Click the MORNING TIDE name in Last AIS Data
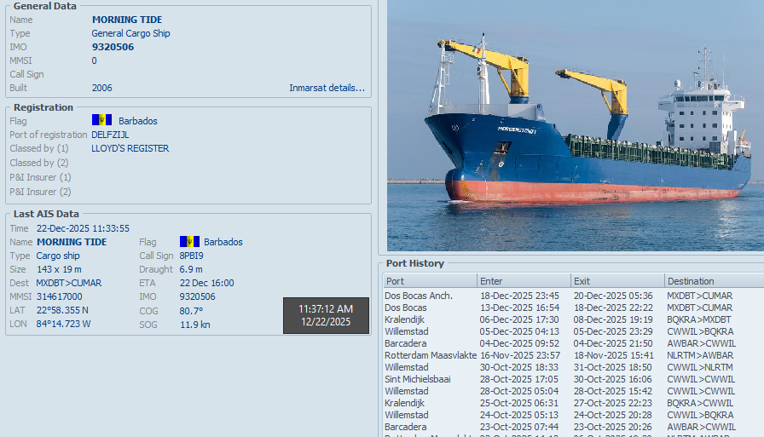The width and height of the screenshot is (764, 437). coord(72,242)
